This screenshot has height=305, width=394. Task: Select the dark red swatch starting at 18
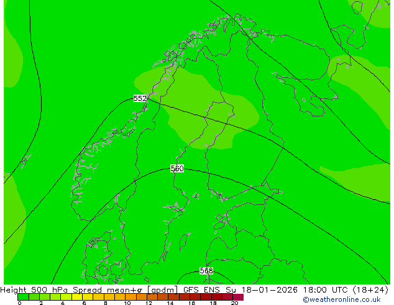tap(217, 297)
